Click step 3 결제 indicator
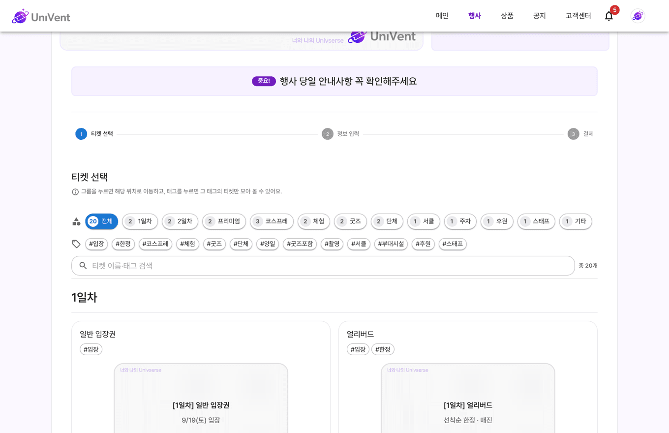This screenshot has height=433, width=669. [x=580, y=134]
